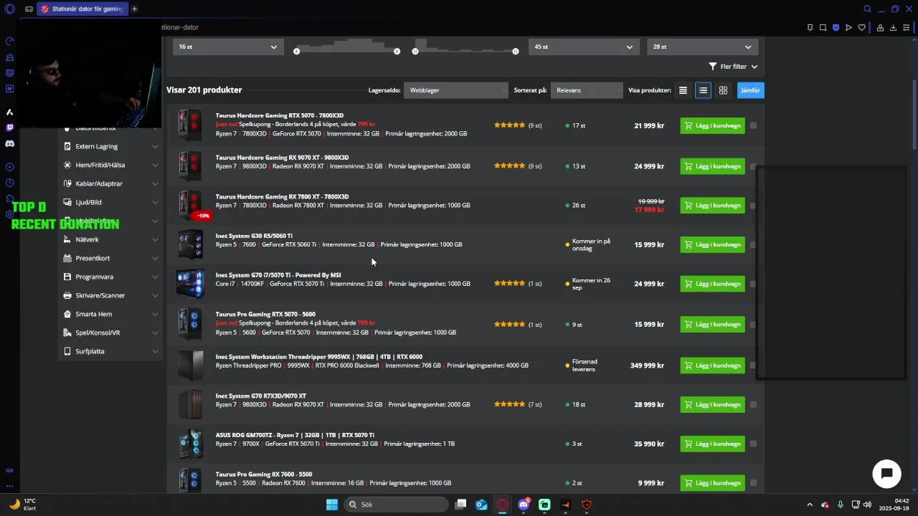
Task: Open Hem/Fritid/Hälsa category
Action: coord(100,165)
